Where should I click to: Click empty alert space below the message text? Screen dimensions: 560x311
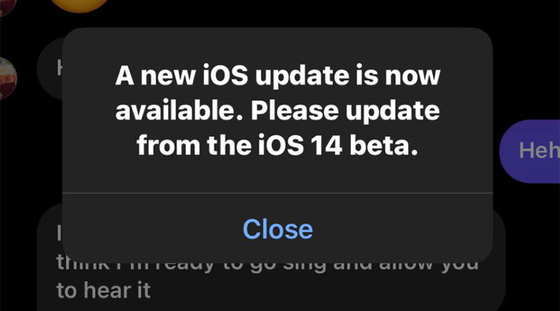277,175
